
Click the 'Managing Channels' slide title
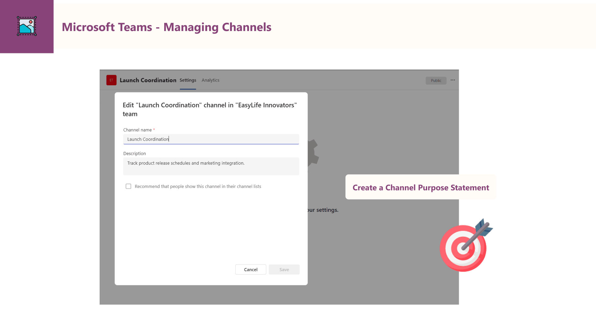[166, 27]
